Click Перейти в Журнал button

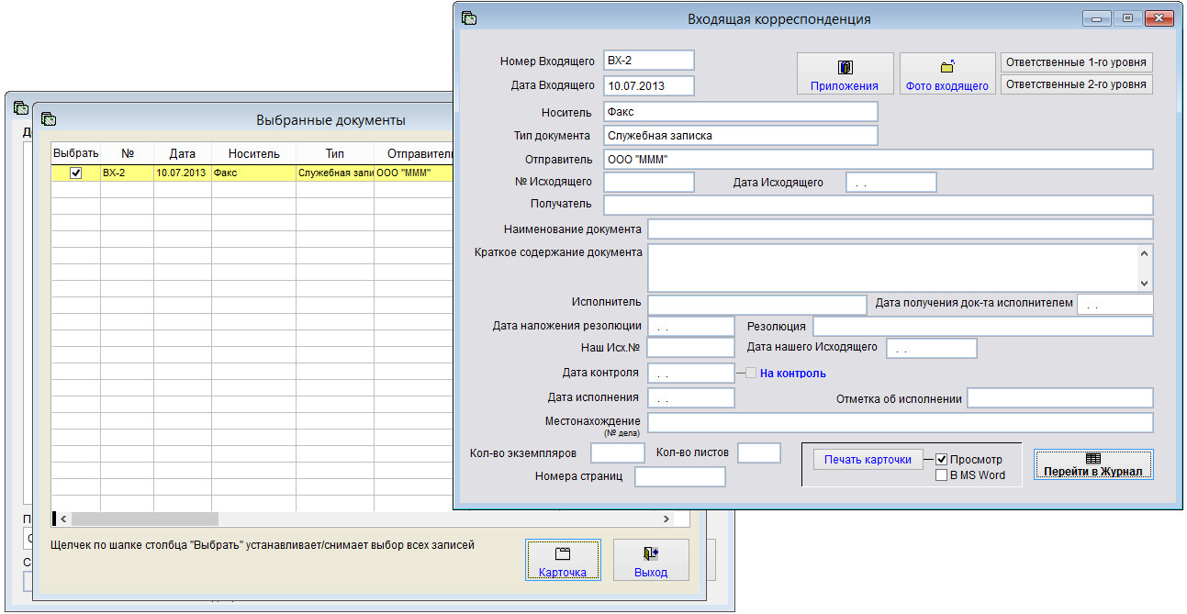point(1092,464)
